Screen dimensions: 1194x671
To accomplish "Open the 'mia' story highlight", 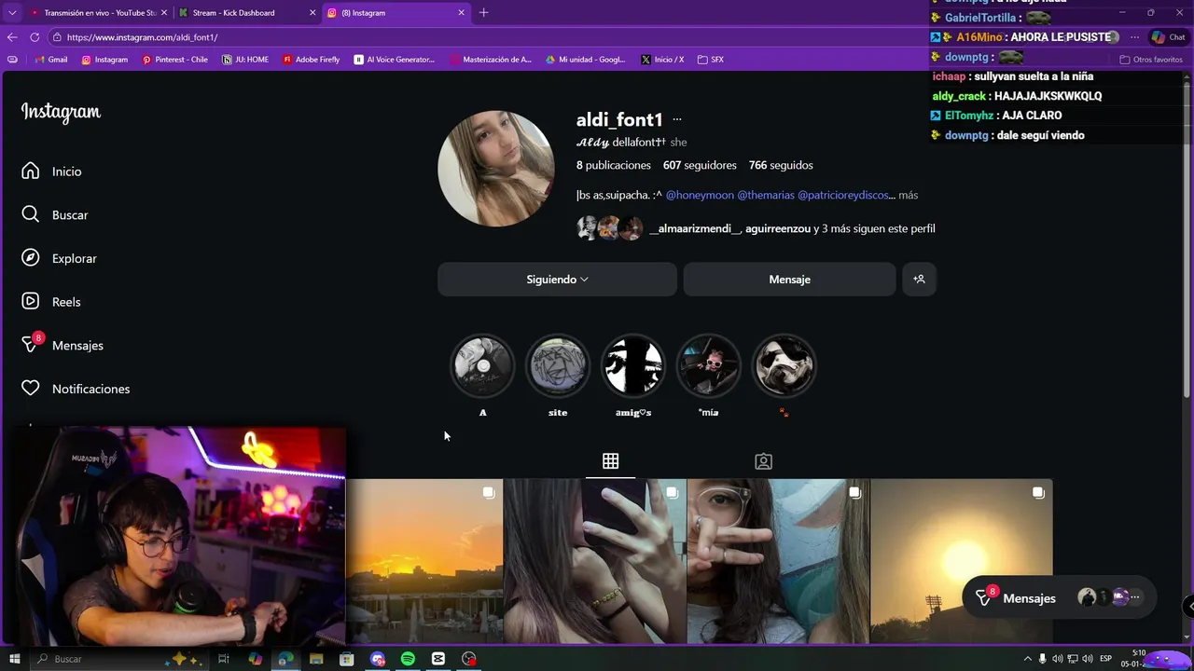I will click(708, 365).
